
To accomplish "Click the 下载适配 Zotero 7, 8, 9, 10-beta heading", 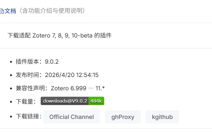I will [60, 36].
